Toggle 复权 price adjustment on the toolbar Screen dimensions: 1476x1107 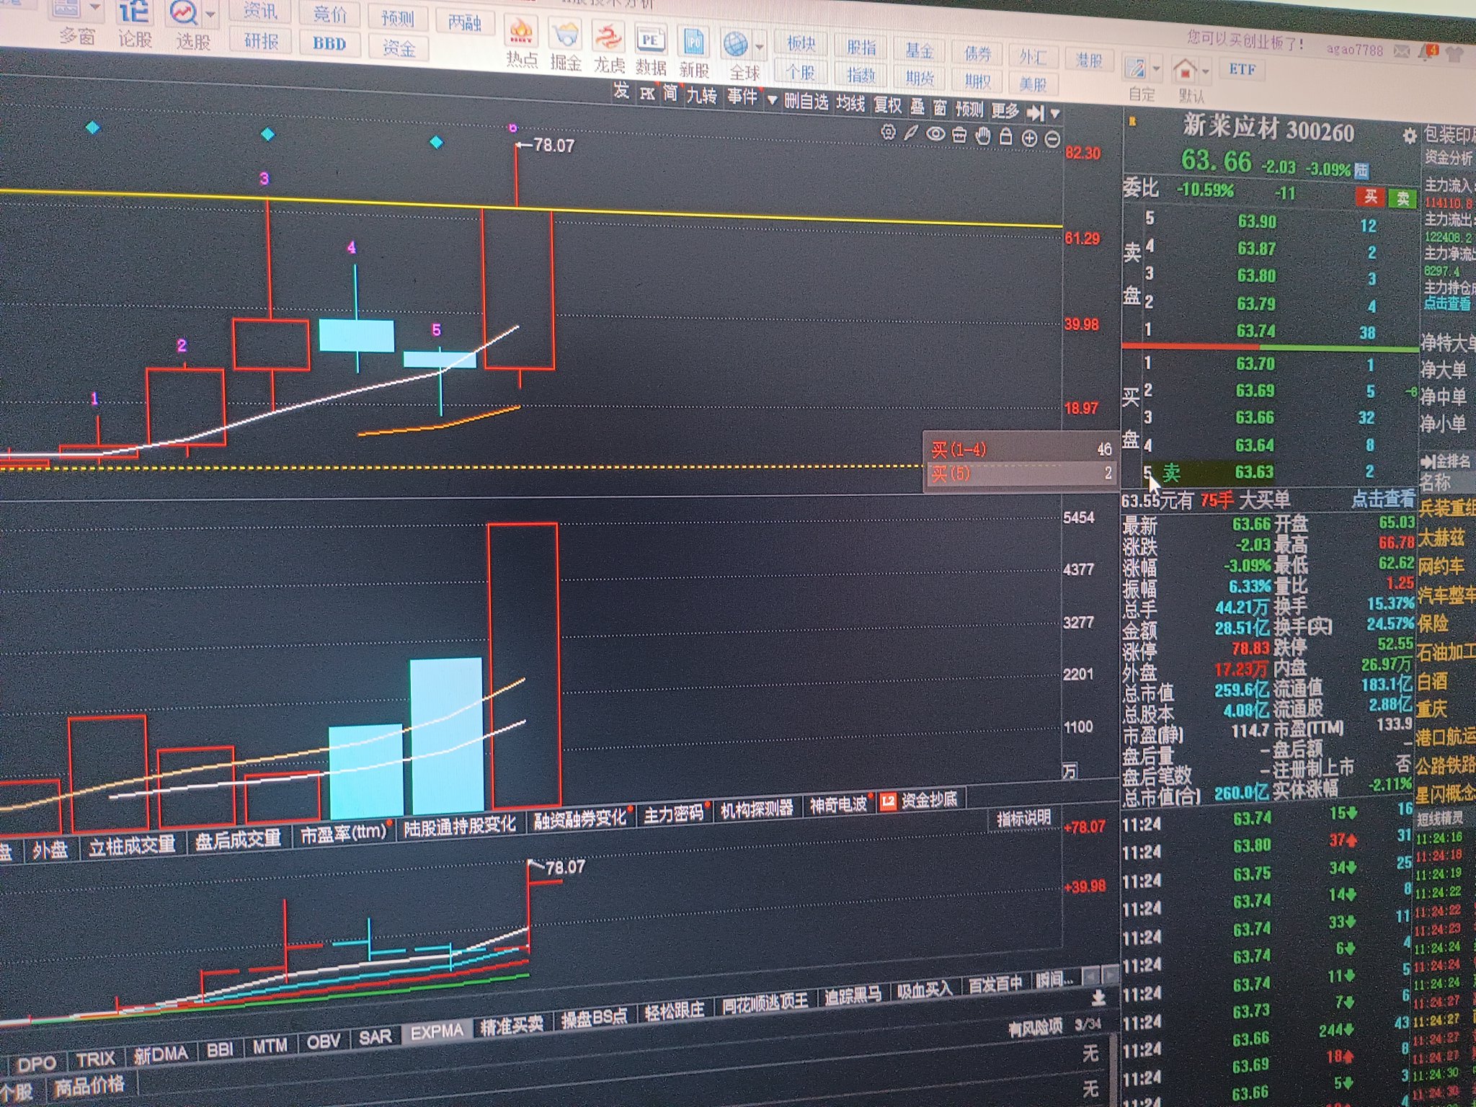coord(887,106)
